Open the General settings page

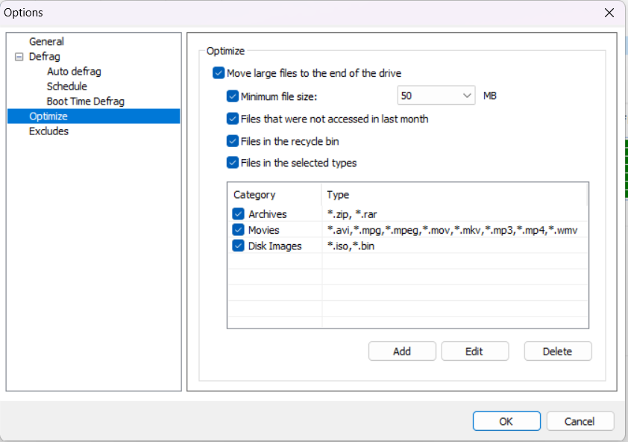pos(46,42)
